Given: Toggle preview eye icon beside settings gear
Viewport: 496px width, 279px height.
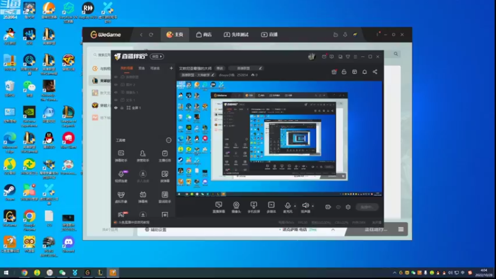Looking at the screenshot, I should pos(338,207).
